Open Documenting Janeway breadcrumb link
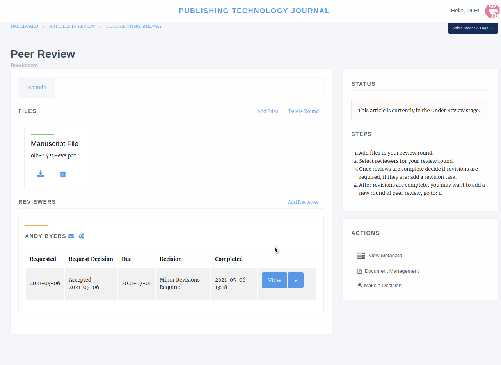Viewport: 501px width, 365px height. [x=134, y=26]
